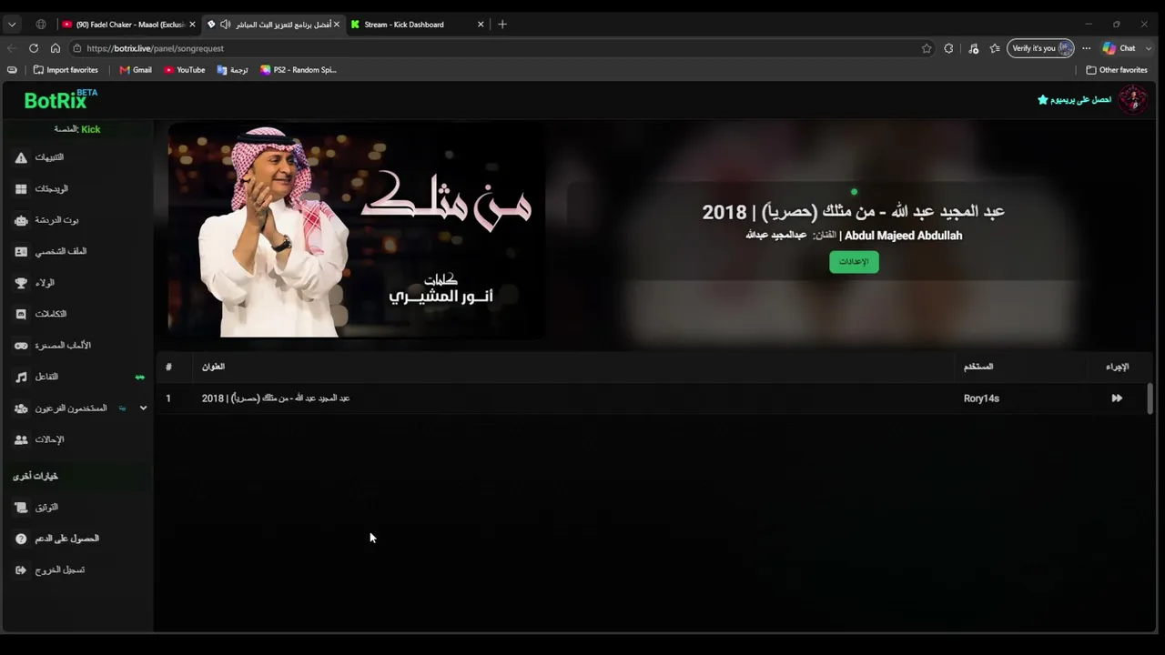Skip the song requested by Rory14s

point(1117,398)
